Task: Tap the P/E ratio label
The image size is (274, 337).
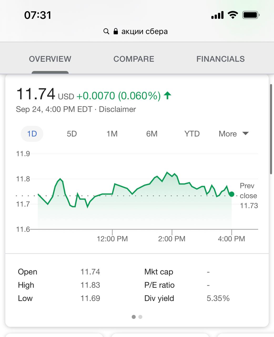Action: tap(159, 285)
